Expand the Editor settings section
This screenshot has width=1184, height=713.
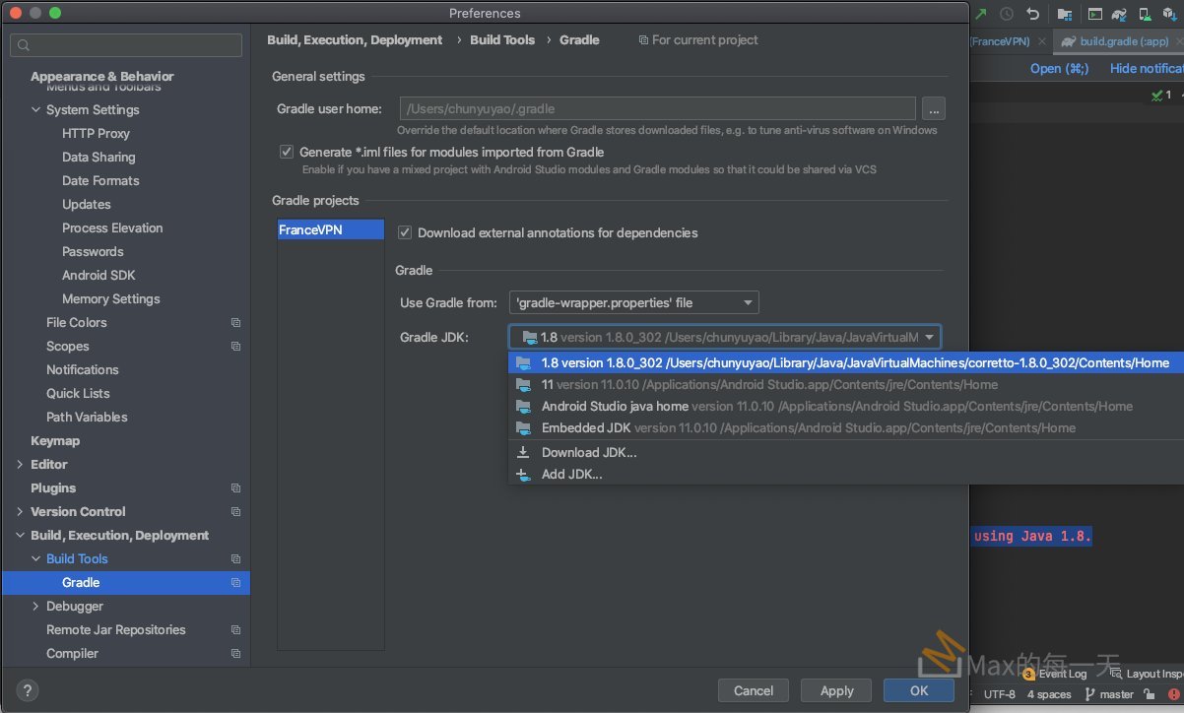20,464
